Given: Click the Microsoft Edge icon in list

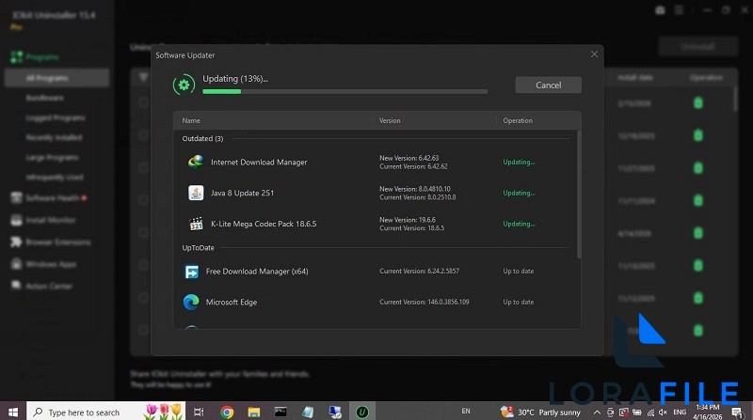Looking at the screenshot, I should (191, 302).
